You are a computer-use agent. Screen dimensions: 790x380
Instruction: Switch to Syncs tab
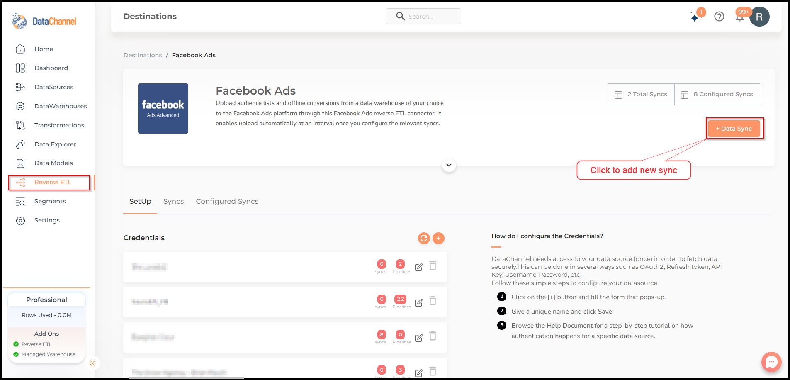[173, 201]
